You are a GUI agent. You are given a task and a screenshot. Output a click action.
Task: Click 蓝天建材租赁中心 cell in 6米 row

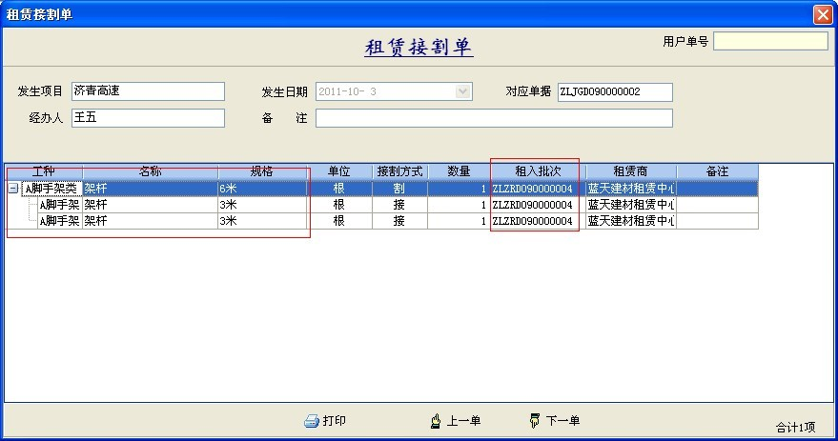pos(631,189)
